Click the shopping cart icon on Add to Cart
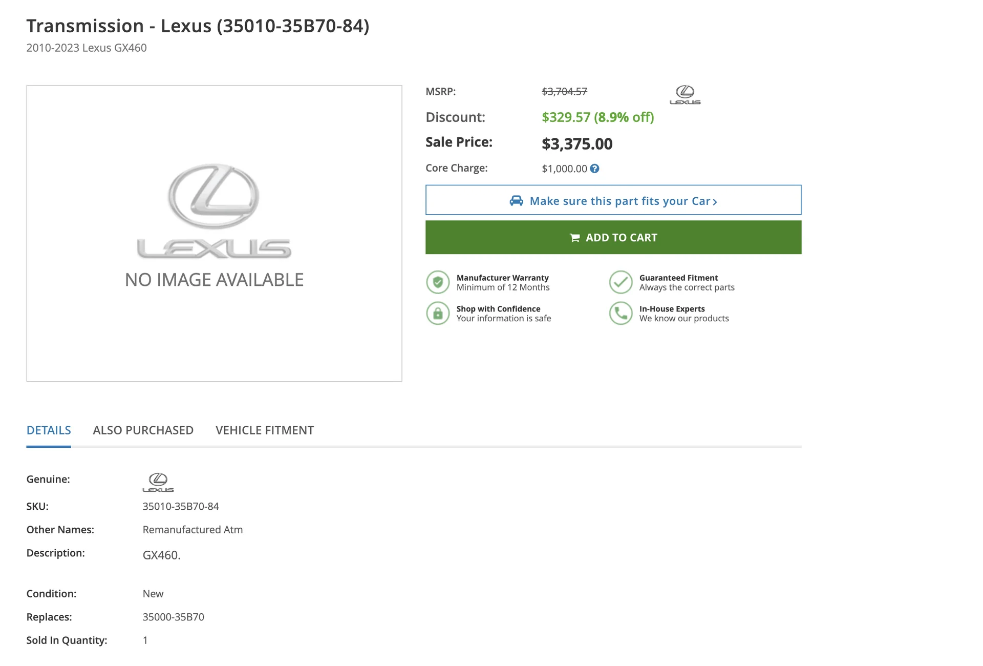 coord(575,238)
